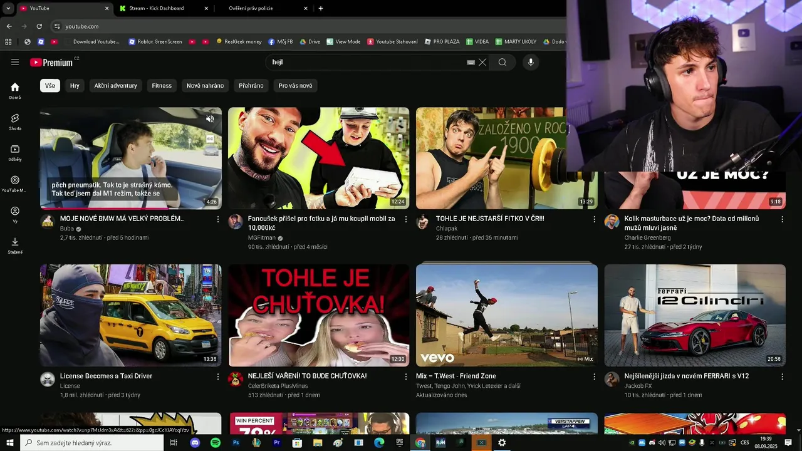Open options for Mix T.West Friend Zone

pyautogui.click(x=594, y=376)
